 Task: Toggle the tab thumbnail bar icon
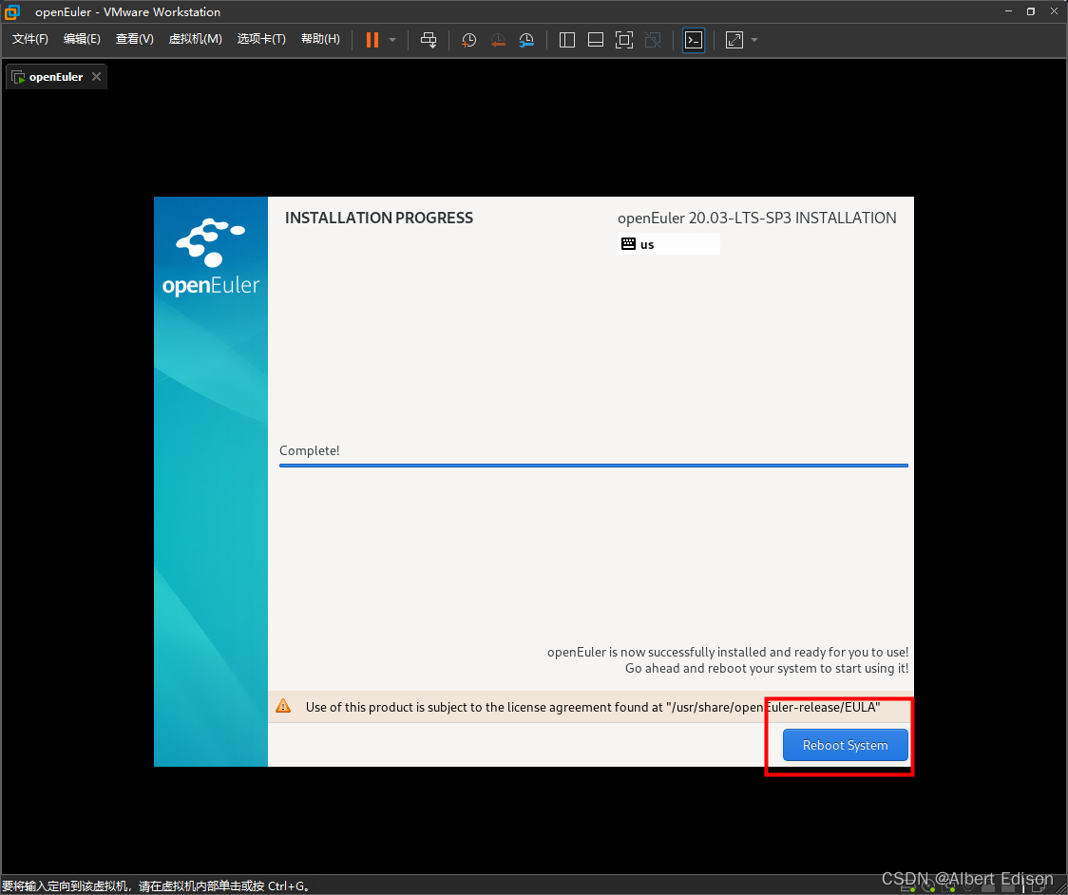pyautogui.click(x=595, y=40)
